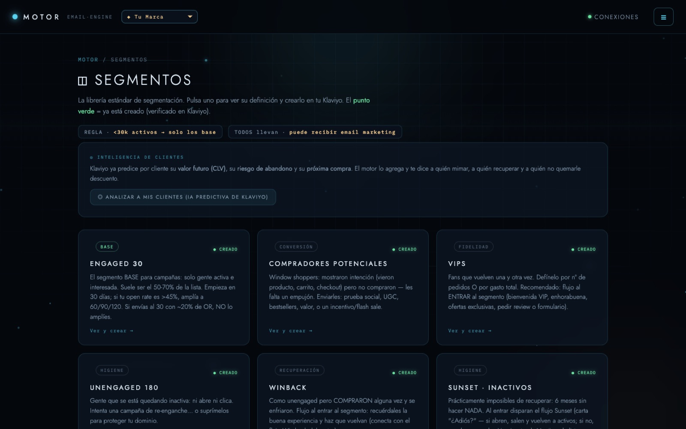
Task: Open UNENGAGED 180 card title
Action: pos(124,388)
